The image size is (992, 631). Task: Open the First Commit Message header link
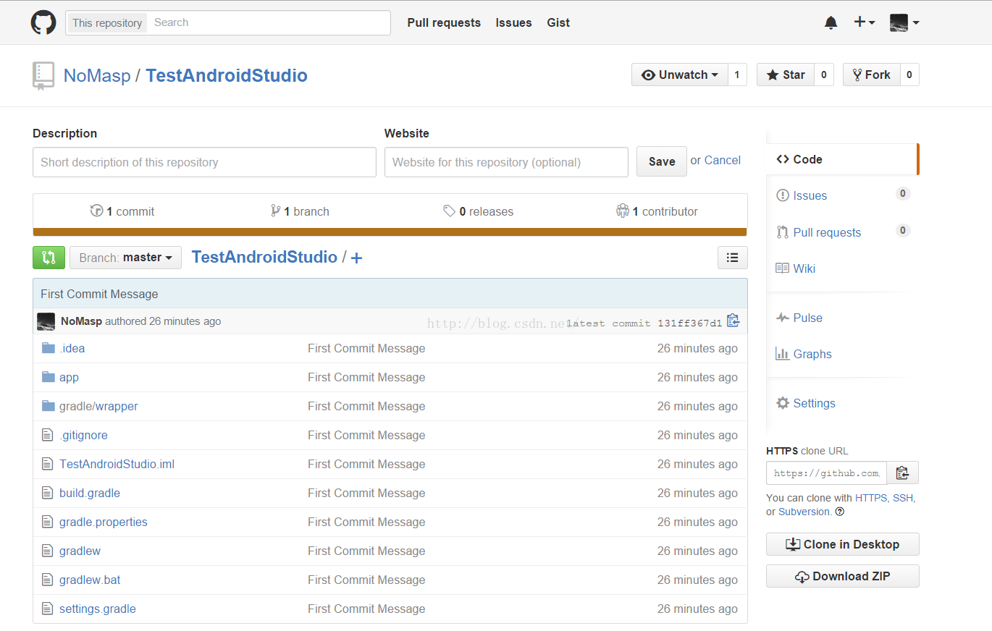99,294
